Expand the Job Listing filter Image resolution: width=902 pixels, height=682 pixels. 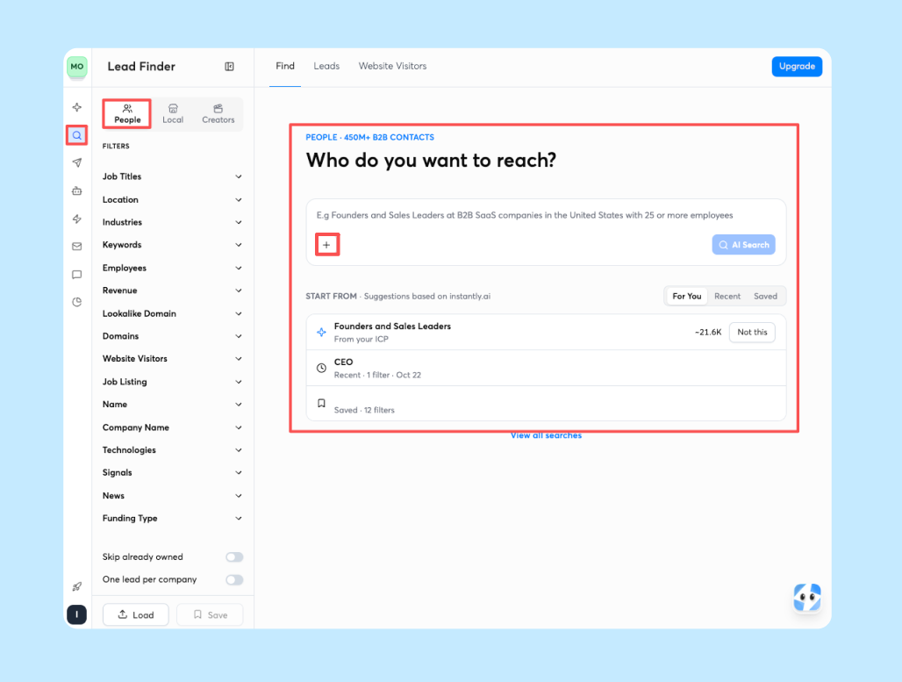[173, 382]
